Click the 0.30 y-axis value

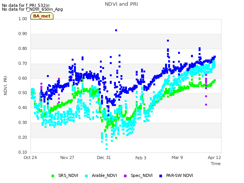point(23,123)
